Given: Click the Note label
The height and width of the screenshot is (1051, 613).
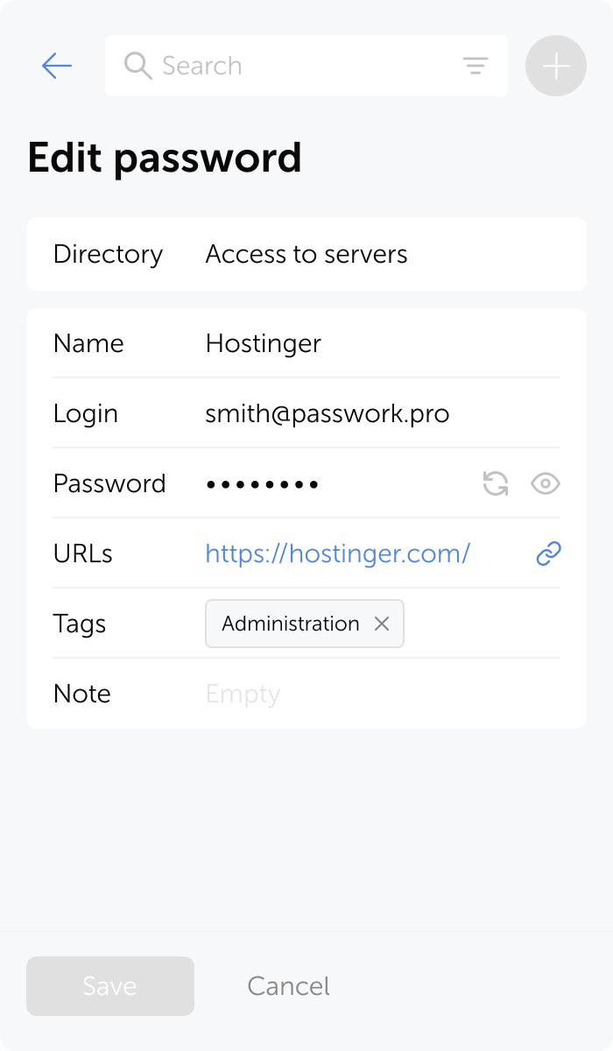Looking at the screenshot, I should tap(82, 694).
